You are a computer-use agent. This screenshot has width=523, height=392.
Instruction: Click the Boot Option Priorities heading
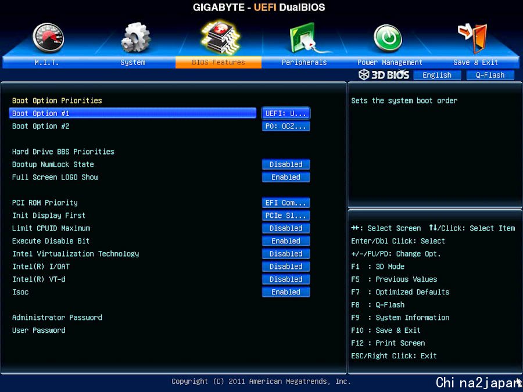click(57, 100)
